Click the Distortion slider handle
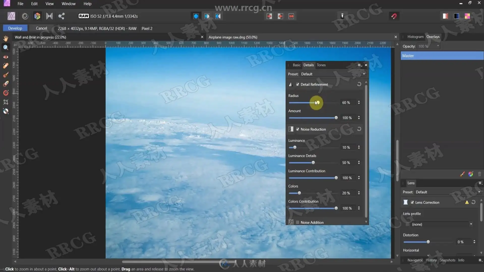The image size is (484, 272). click(x=428, y=242)
